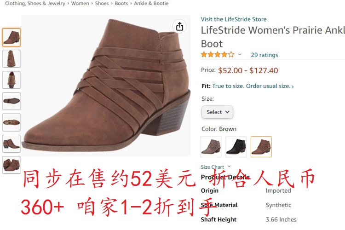Open the Size Select dropdown
The image size is (345, 230).
(x=217, y=112)
